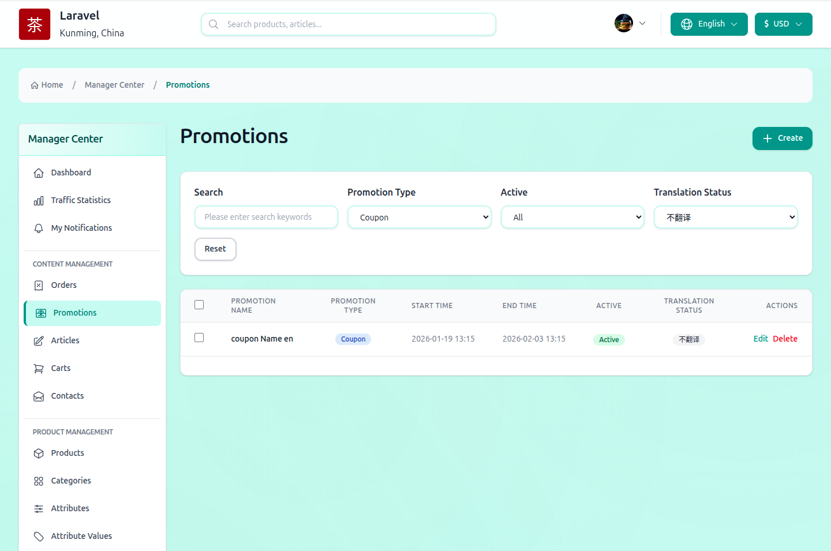Click the My Notifications bell icon
Image resolution: width=831 pixels, height=551 pixels.
pos(39,228)
